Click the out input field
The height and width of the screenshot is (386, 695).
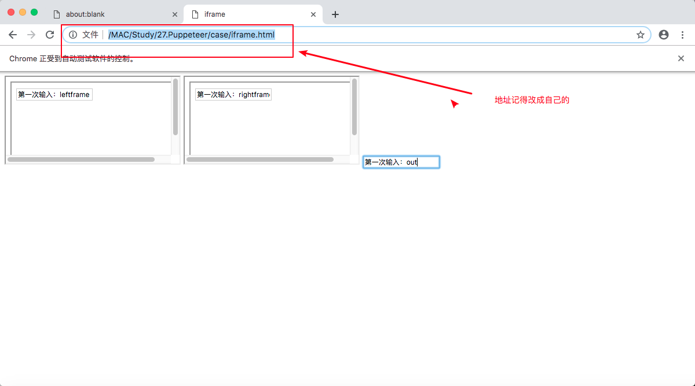[x=401, y=162]
